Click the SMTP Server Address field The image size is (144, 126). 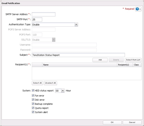click(44, 14)
